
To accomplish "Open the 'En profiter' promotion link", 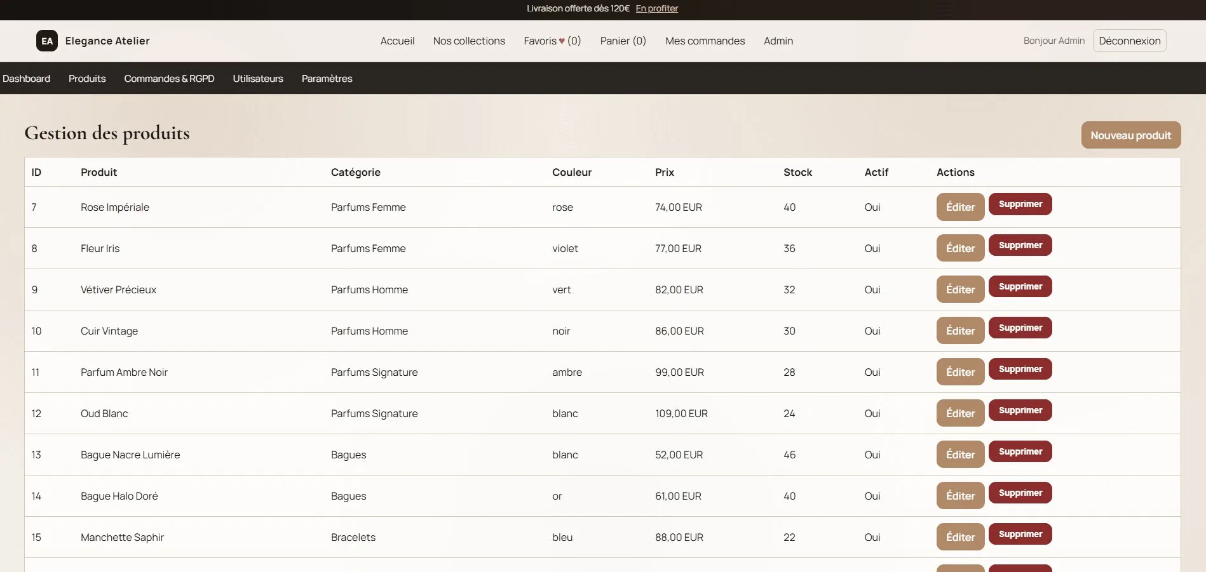I will (656, 8).
